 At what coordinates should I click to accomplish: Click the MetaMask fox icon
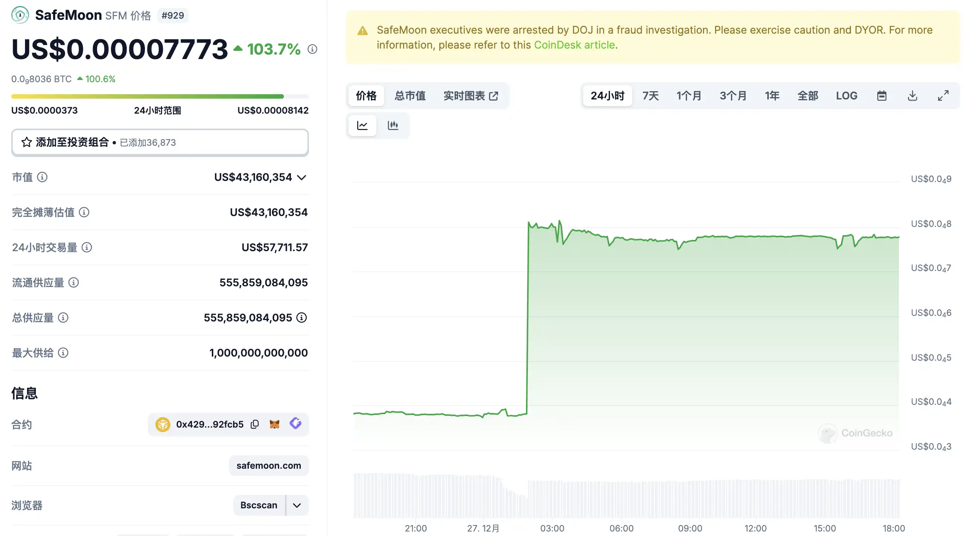coord(275,424)
